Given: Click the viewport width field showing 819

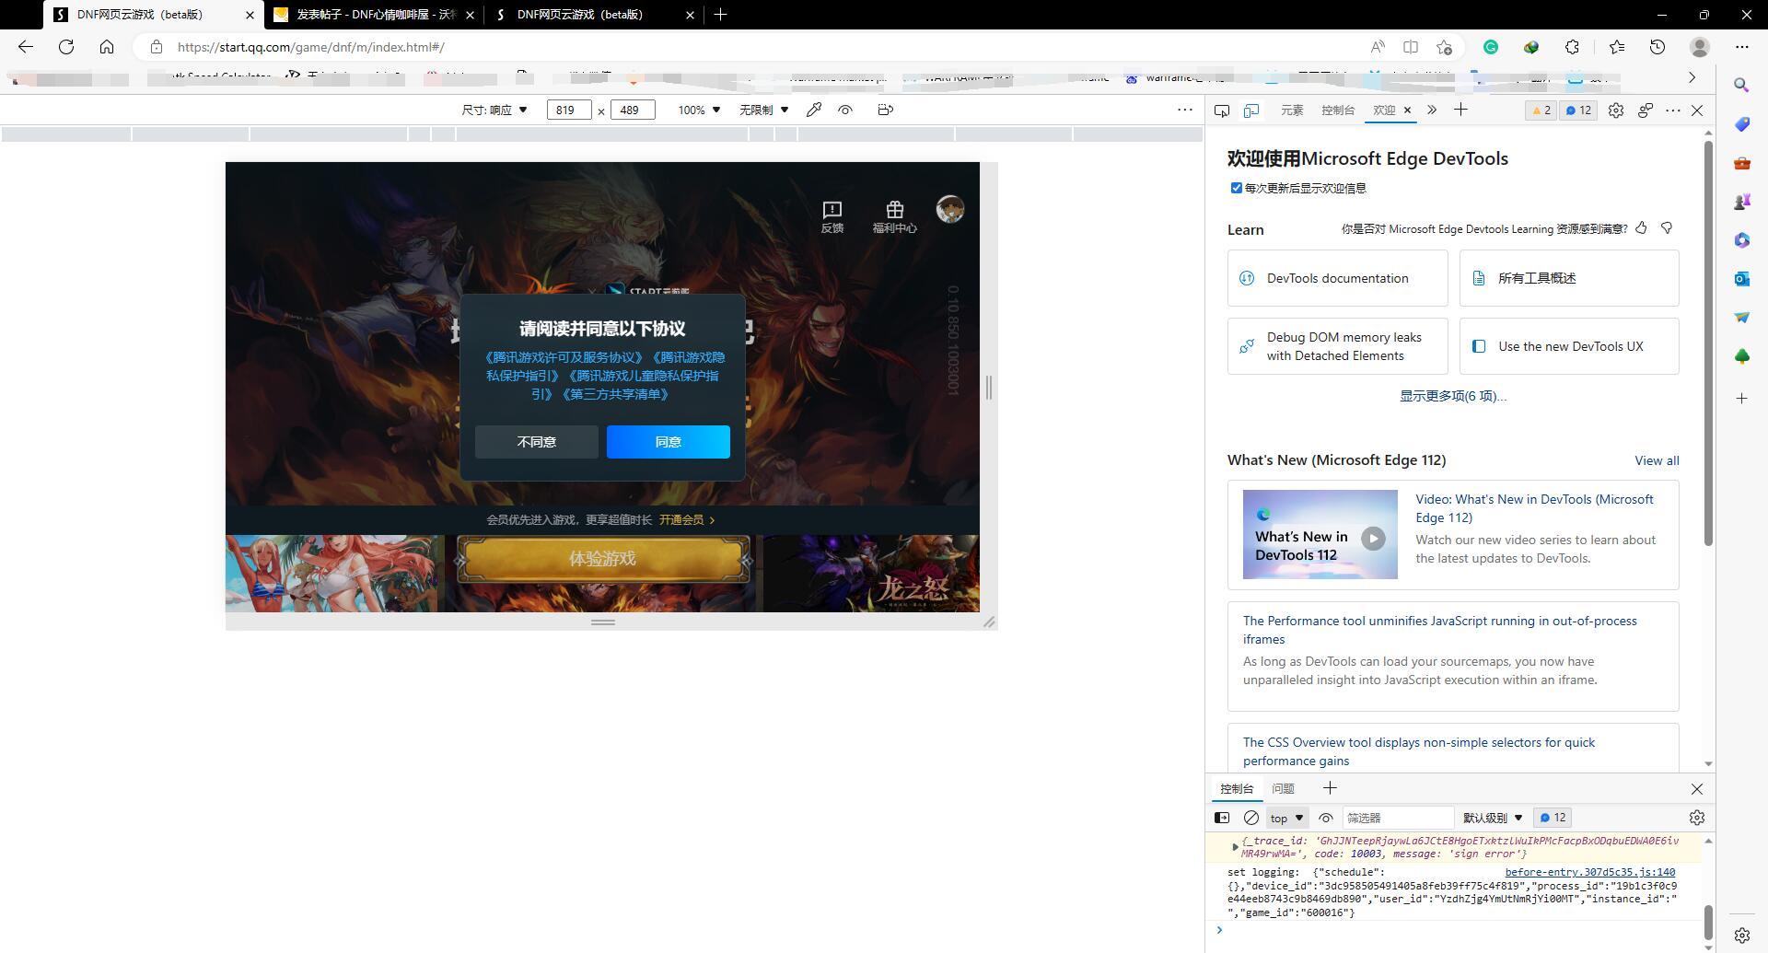Looking at the screenshot, I should click(568, 110).
